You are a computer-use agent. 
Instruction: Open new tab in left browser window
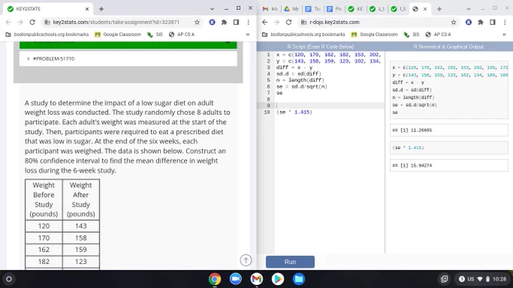101,9
